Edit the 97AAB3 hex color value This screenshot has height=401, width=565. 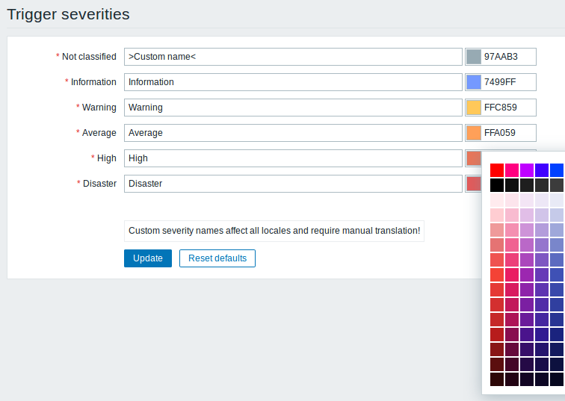pos(508,57)
